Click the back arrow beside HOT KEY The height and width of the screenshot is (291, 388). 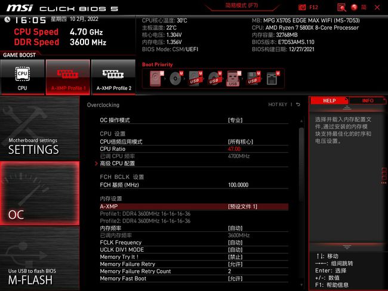(298, 104)
